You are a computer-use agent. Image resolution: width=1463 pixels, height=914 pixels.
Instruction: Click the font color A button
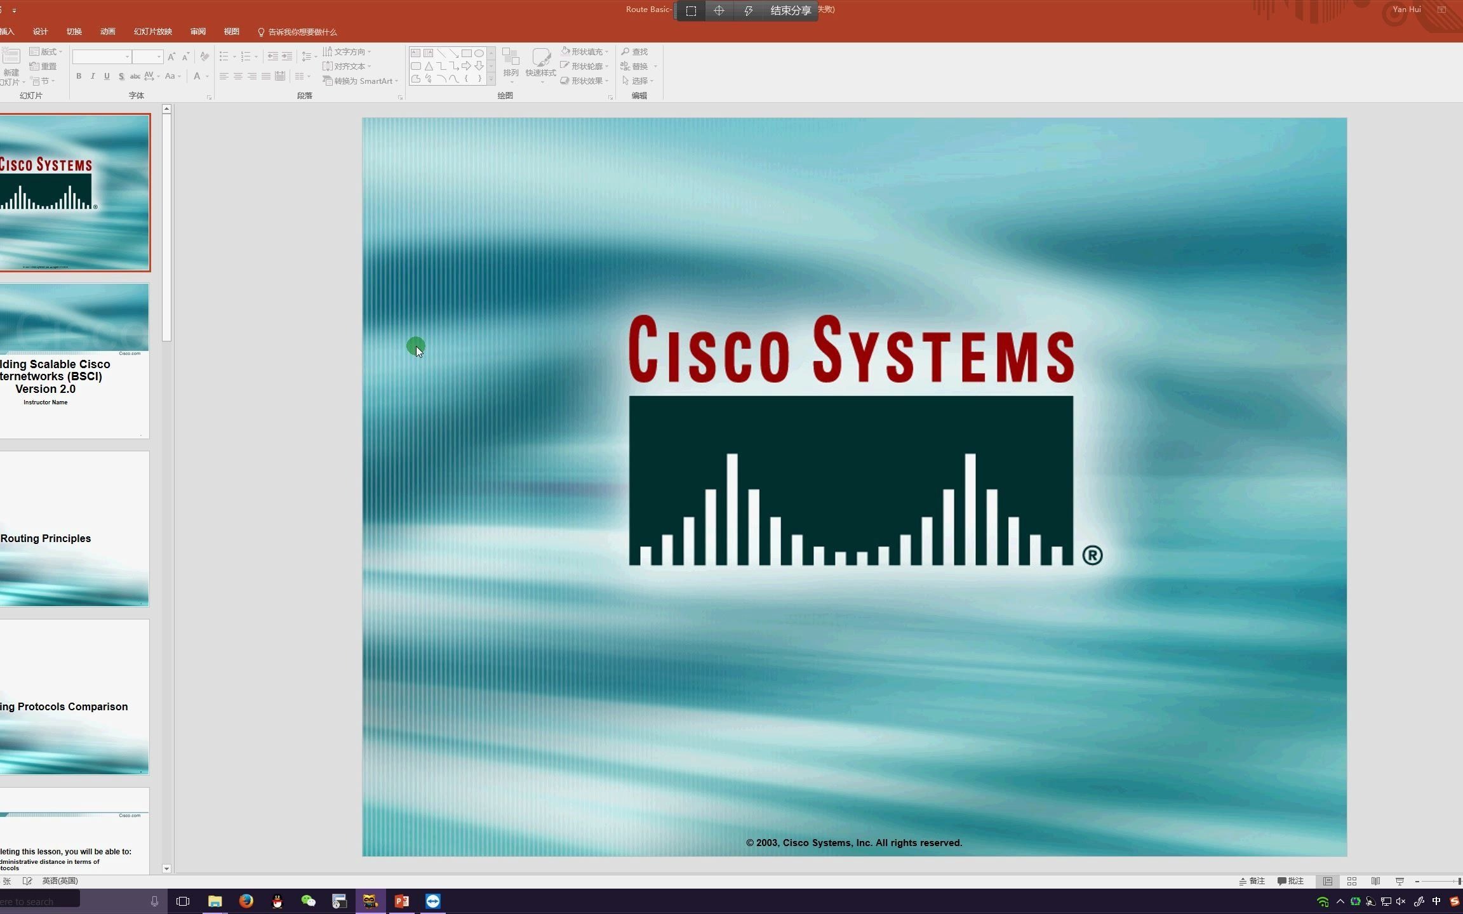click(197, 76)
